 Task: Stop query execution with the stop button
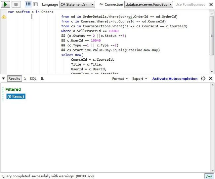click(16, 4)
